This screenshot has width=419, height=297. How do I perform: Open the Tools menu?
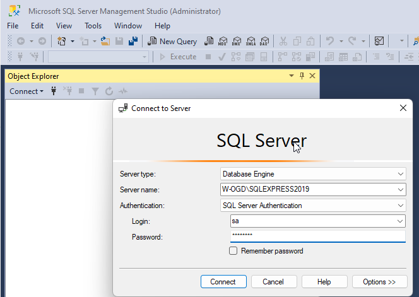point(93,26)
